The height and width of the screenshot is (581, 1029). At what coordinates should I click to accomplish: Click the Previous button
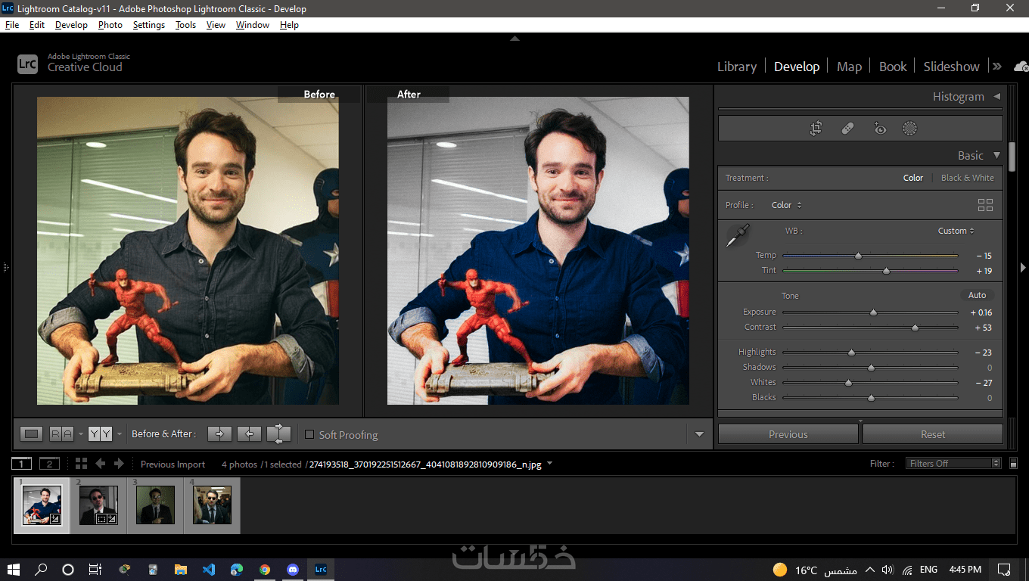(x=788, y=434)
